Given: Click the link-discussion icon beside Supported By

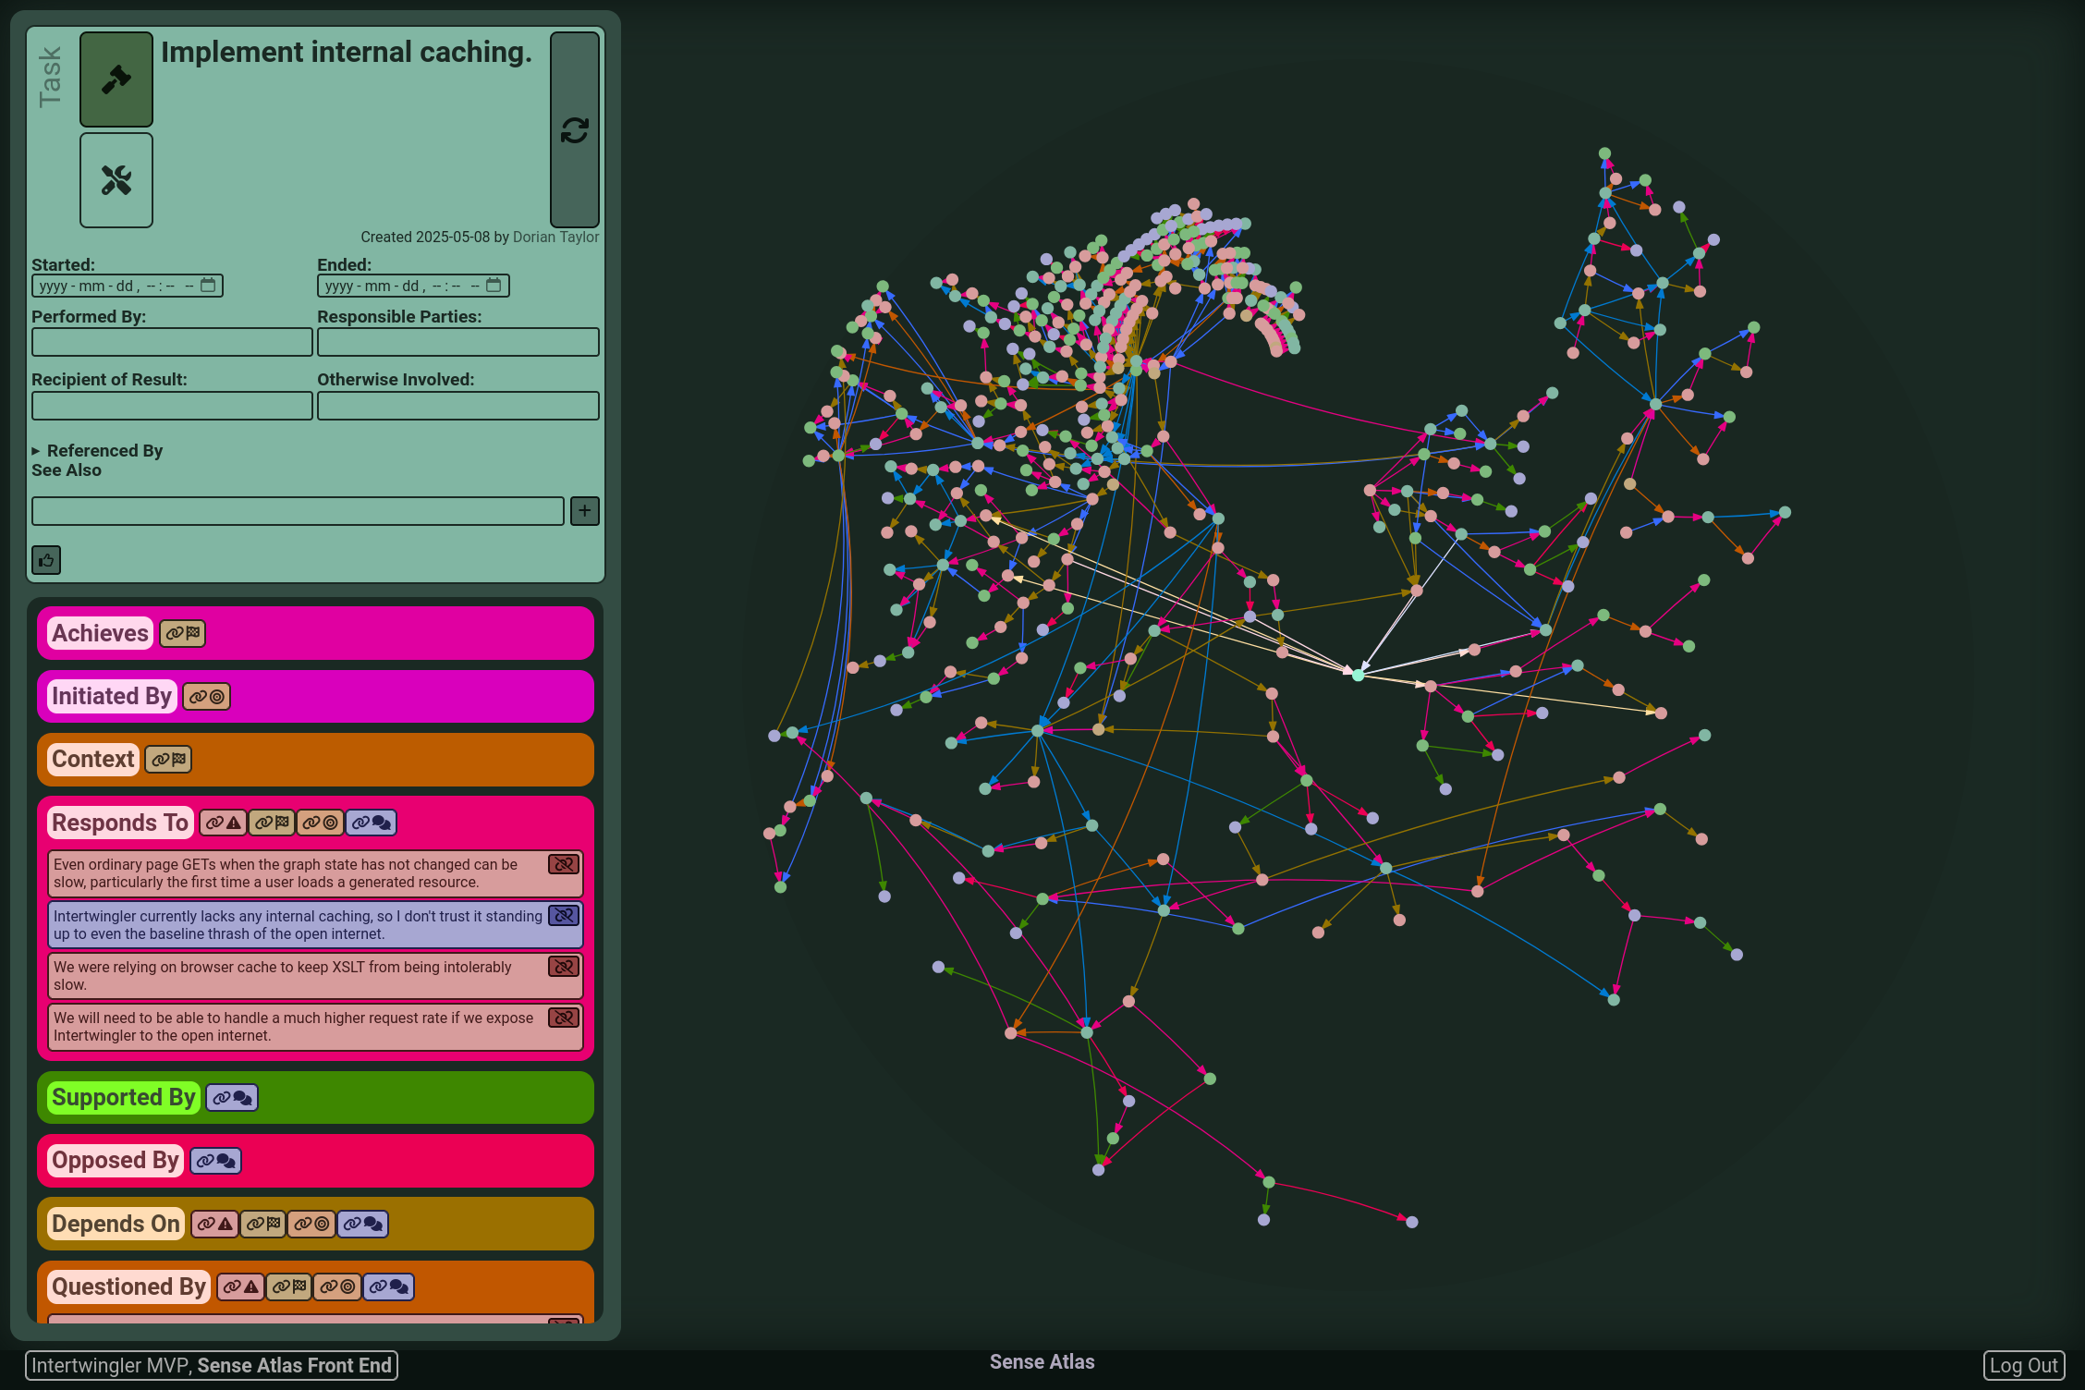Looking at the screenshot, I should (x=231, y=1097).
